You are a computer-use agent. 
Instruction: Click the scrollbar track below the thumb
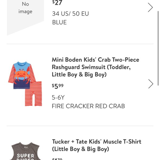pos(158,122)
